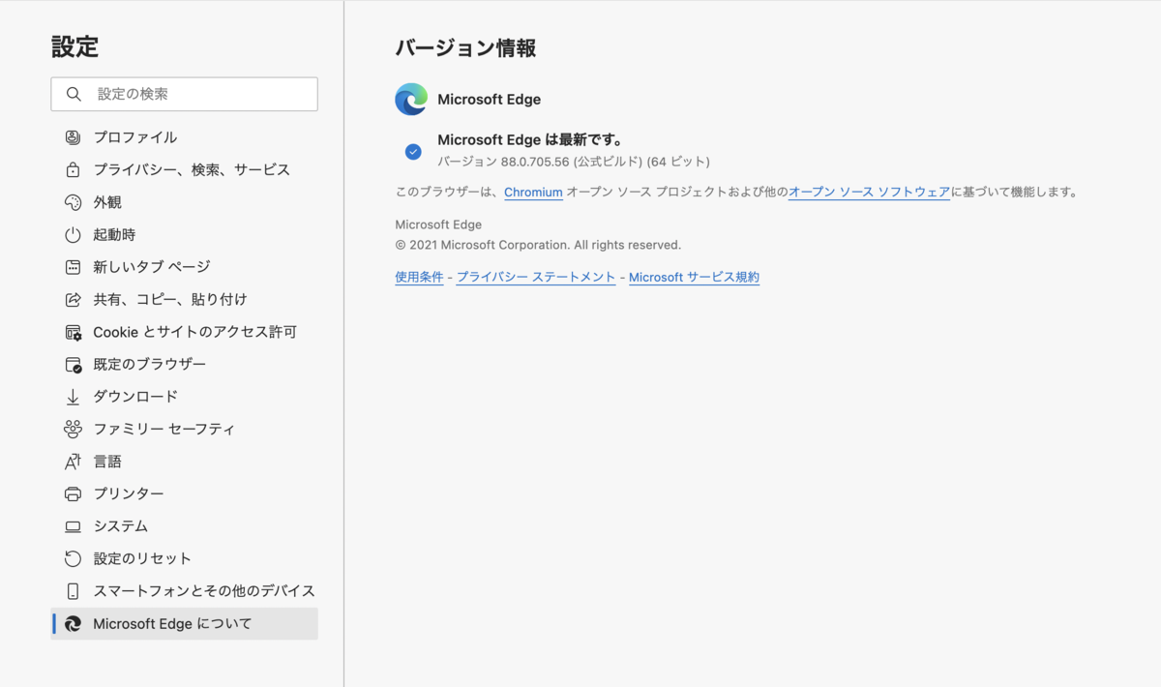Open スマートフォンとその他のデバイス settings
Screen dimensions: 1161x687
pos(184,591)
